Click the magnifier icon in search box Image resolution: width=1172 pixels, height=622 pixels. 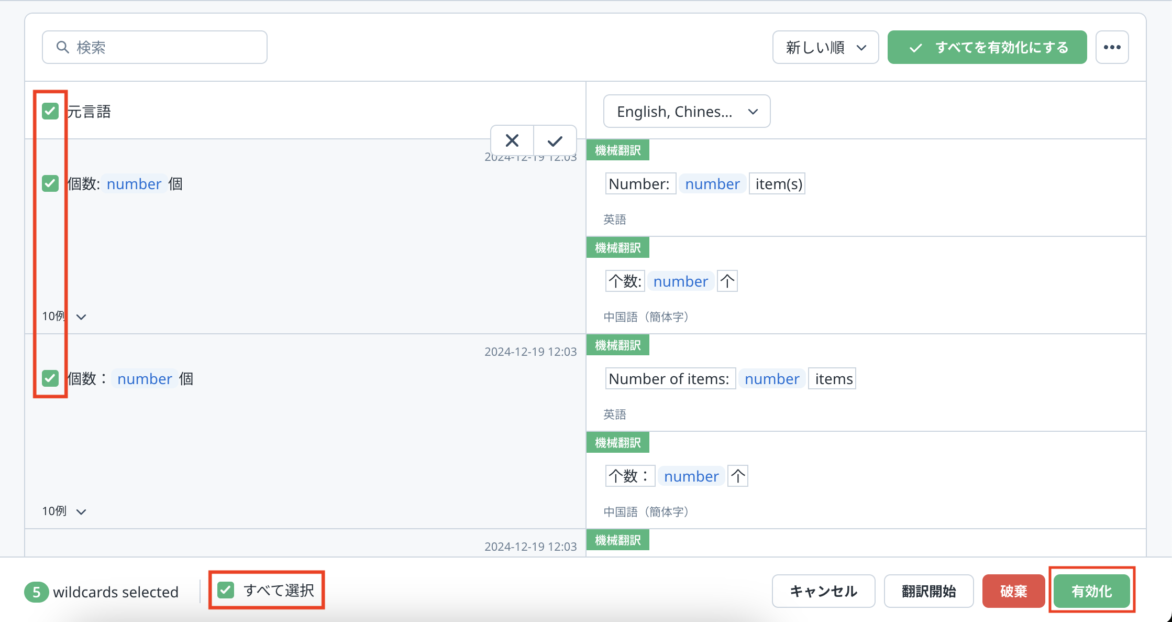click(63, 47)
